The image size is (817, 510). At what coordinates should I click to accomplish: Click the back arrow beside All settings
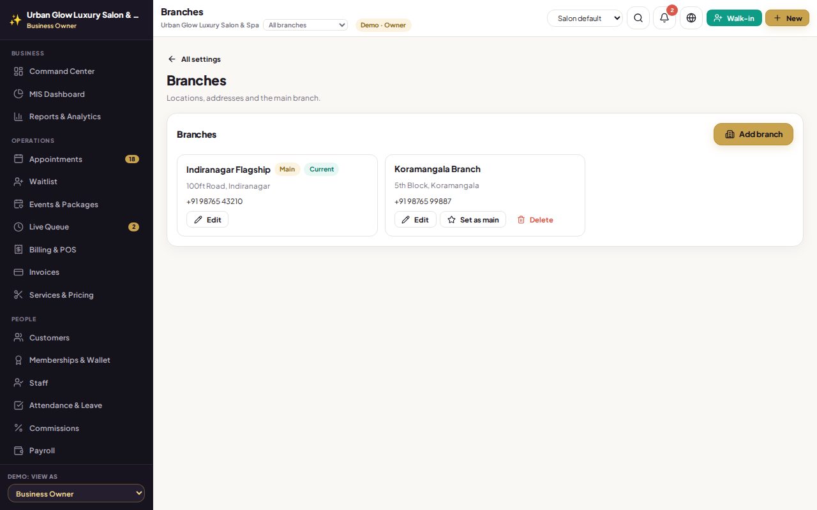tap(172, 59)
